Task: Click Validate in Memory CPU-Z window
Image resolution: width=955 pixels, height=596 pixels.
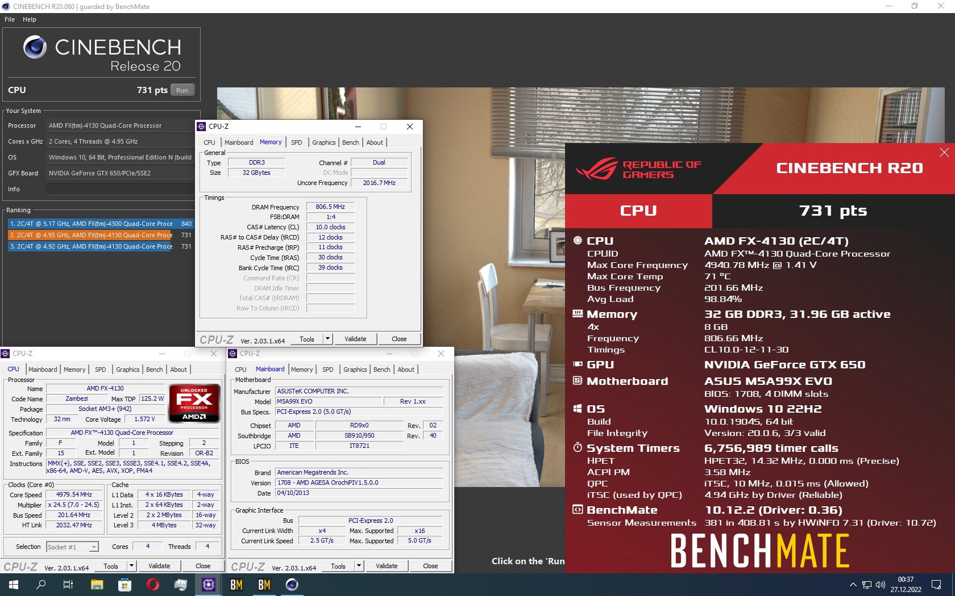Action: [355, 339]
